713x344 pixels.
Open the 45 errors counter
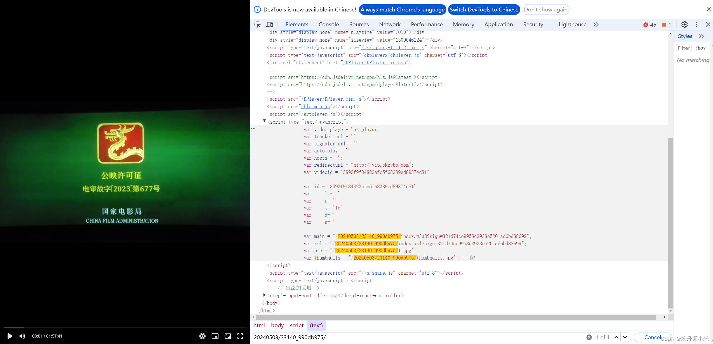coord(650,25)
